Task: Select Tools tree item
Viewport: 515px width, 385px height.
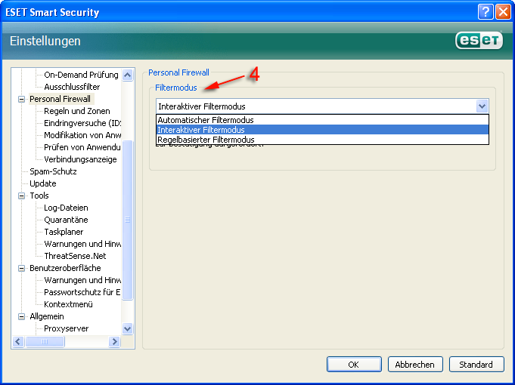Action: (39, 196)
